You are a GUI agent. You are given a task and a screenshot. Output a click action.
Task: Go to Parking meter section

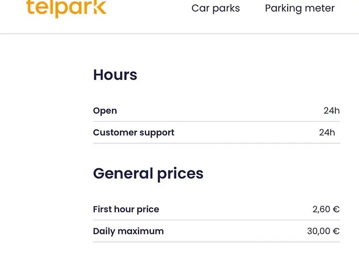click(300, 8)
